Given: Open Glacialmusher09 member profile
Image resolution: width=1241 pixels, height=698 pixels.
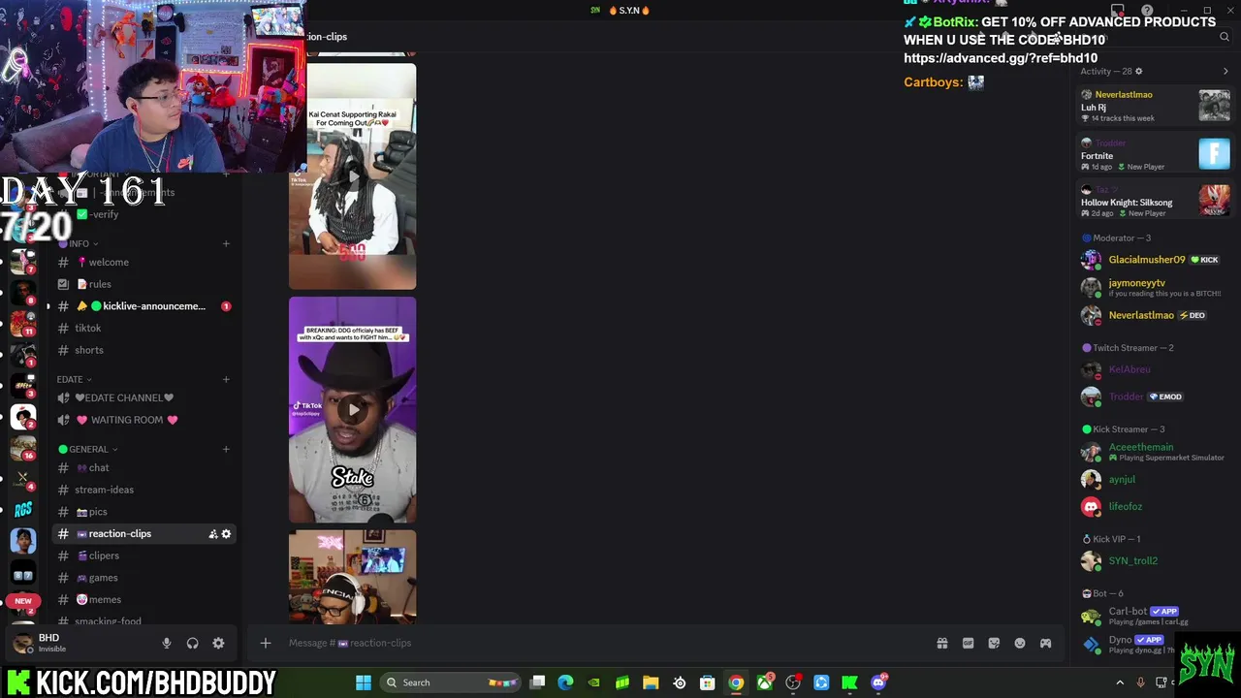Looking at the screenshot, I should (x=1156, y=260).
